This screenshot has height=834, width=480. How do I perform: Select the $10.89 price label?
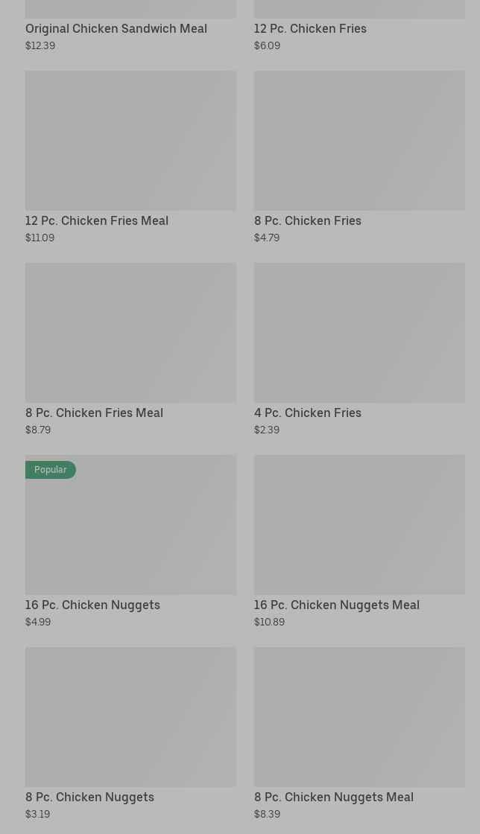pyautogui.click(x=269, y=622)
